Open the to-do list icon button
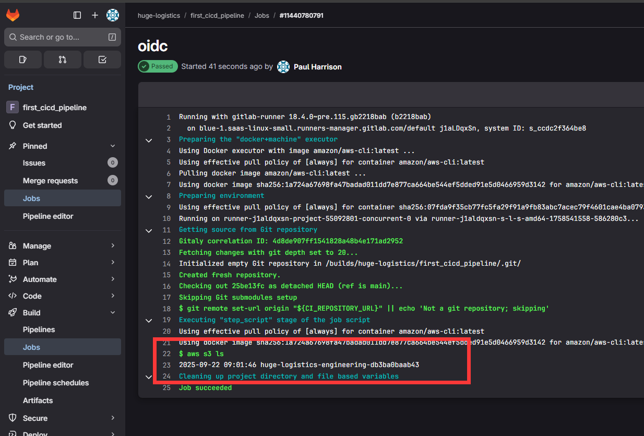Viewport: 644px width, 436px height. click(102, 60)
